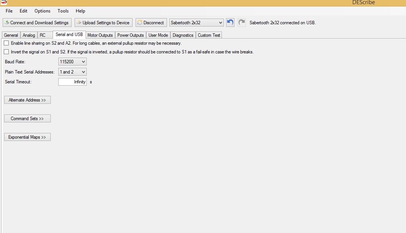Click Connect and Download Settings button
The height and width of the screenshot is (233, 406).
click(36, 23)
